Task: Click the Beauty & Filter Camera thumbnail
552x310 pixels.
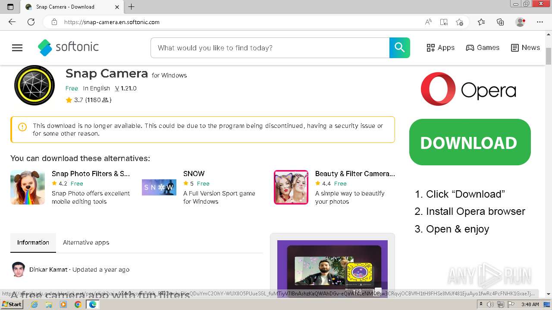Action: point(291,187)
